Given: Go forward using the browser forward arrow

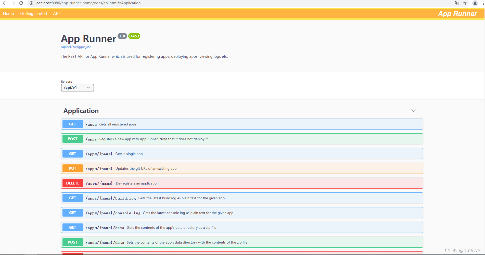Looking at the screenshot, I should coord(13,3).
